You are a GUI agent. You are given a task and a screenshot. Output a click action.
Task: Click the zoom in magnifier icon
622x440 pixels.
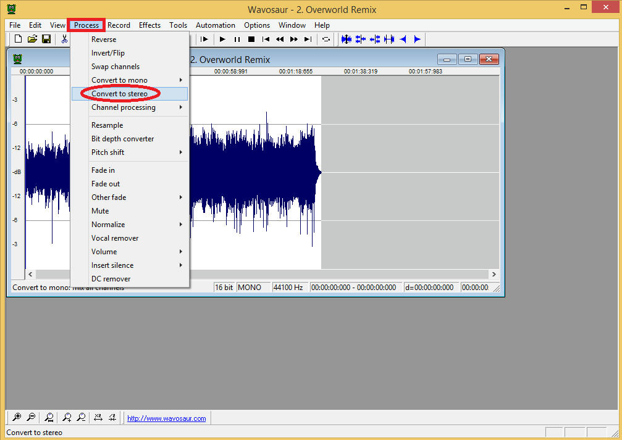(17, 418)
